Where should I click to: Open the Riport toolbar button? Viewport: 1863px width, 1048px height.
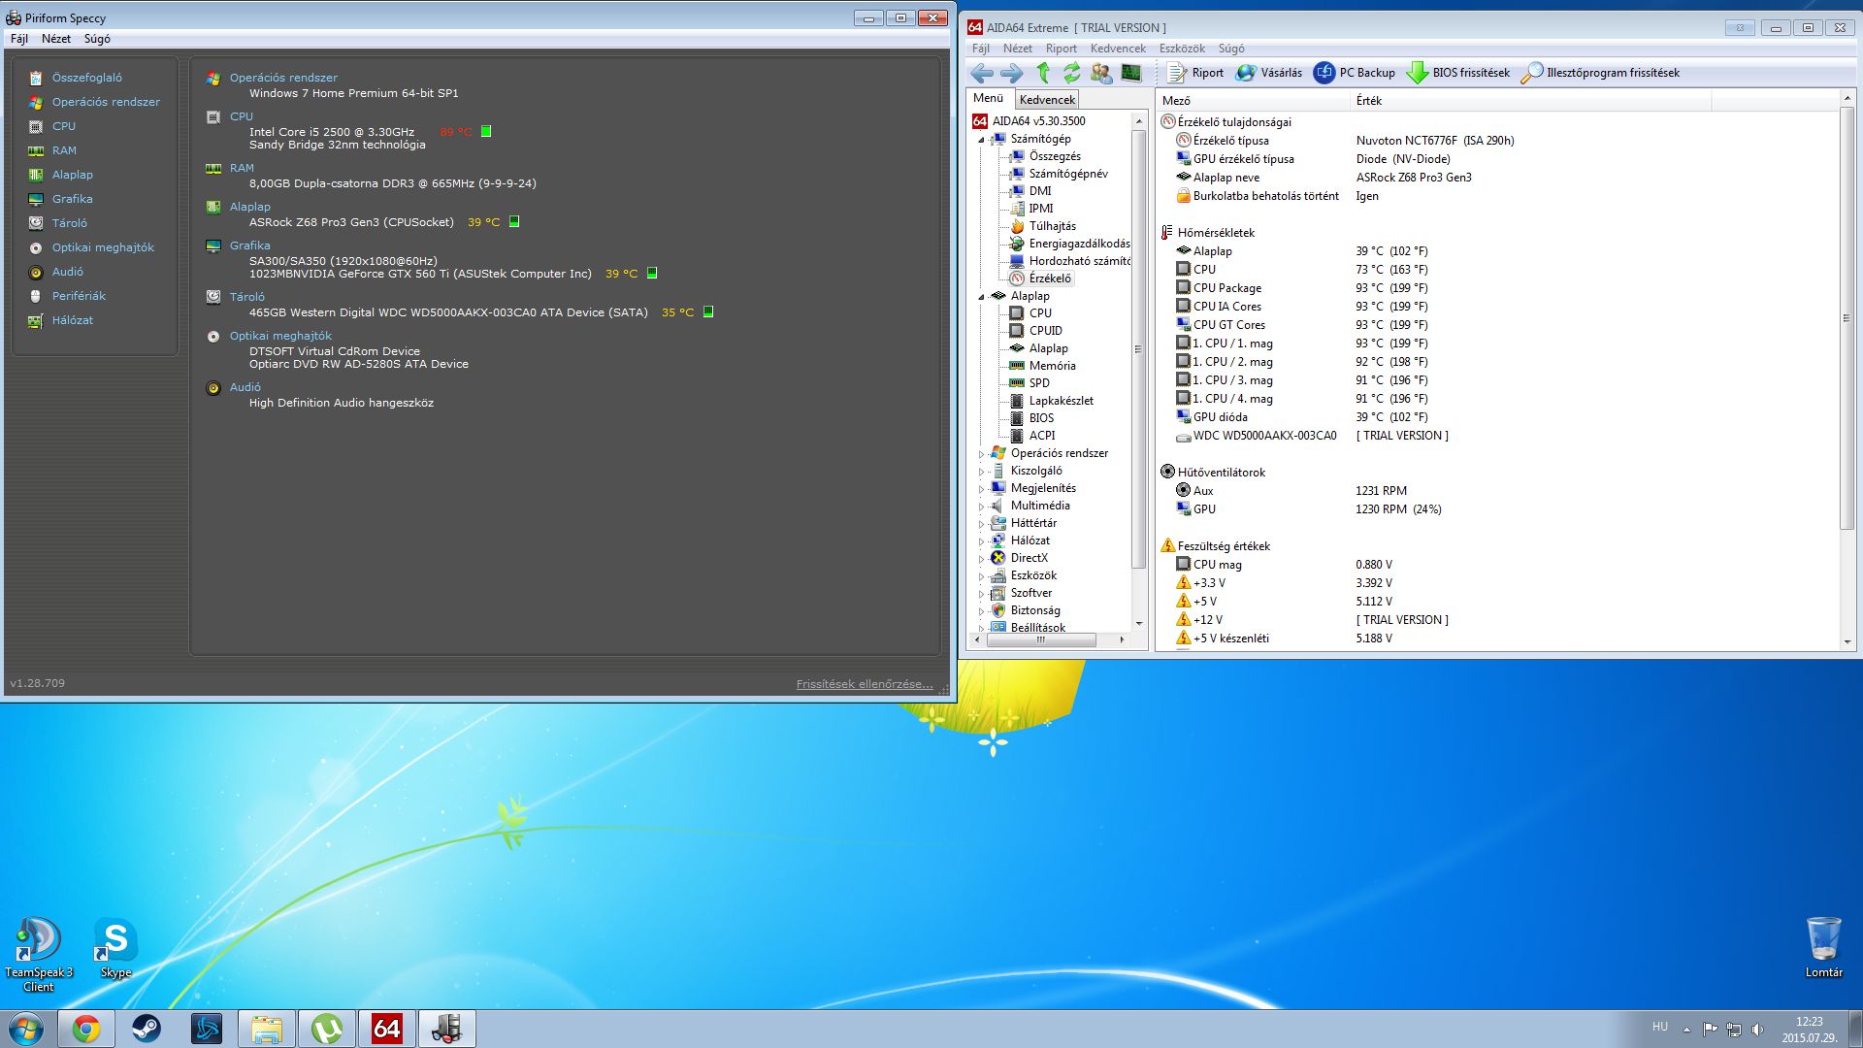pyautogui.click(x=1195, y=73)
